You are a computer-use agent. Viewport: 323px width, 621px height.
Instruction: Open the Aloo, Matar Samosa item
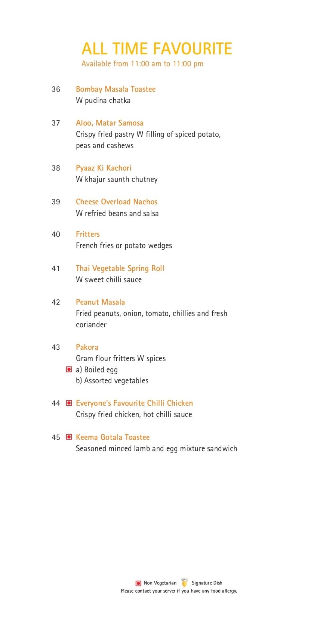tap(109, 123)
